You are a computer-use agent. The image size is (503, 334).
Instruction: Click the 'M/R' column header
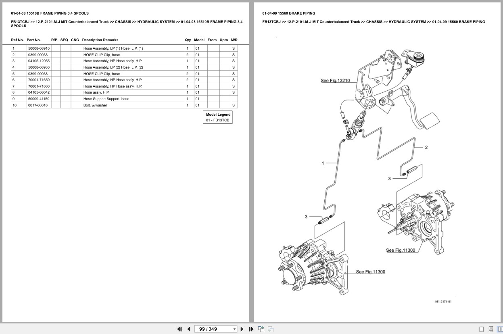click(x=234, y=40)
